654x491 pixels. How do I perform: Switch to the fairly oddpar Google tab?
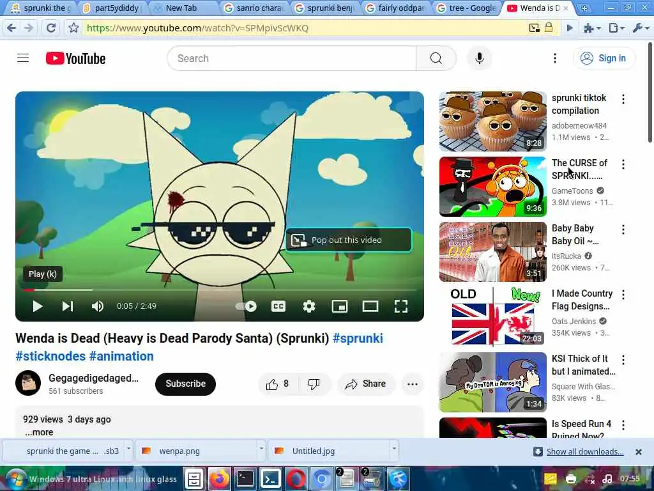point(395,8)
